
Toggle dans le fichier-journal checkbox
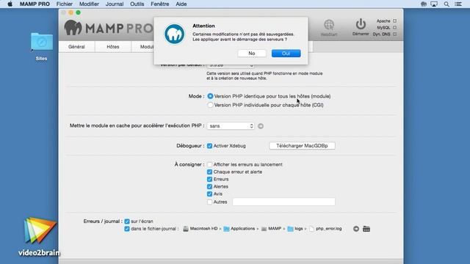(x=127, y=229)
